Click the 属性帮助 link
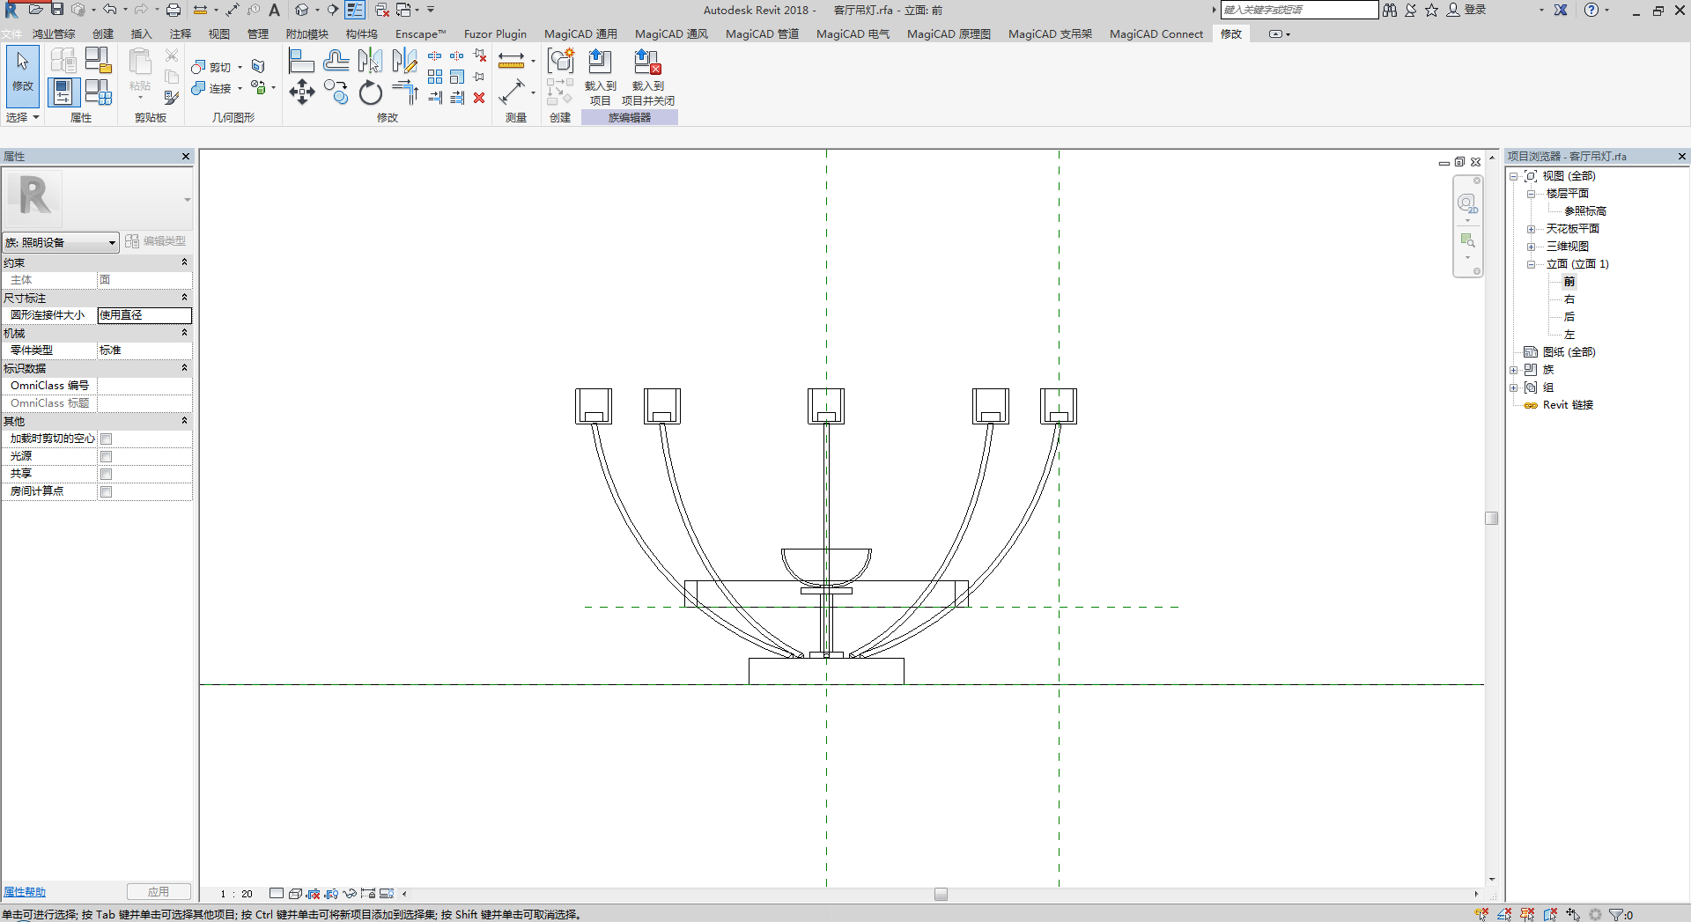The width and height of the screenshot is (1691, 922). [x=25, y=892]
